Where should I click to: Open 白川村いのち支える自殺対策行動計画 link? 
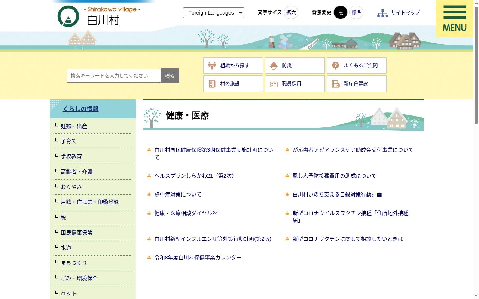pos(337,194)
